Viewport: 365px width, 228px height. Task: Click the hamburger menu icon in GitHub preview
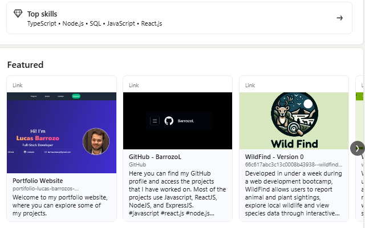(x=154, y=121)
